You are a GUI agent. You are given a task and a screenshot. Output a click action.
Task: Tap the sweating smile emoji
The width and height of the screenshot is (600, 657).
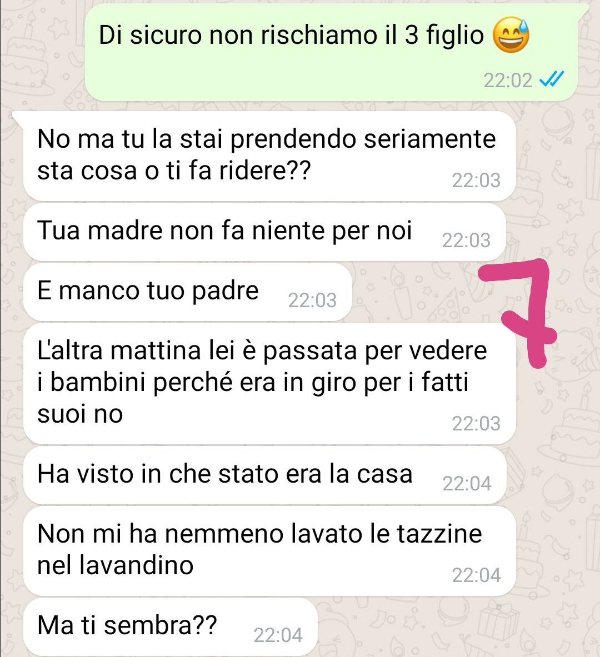tap(511, 35)
